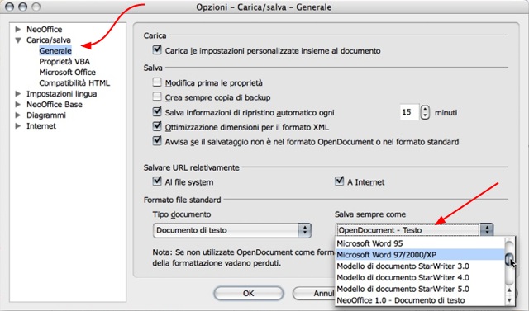Expand the Impostazioni lingua node

[18, 93]
